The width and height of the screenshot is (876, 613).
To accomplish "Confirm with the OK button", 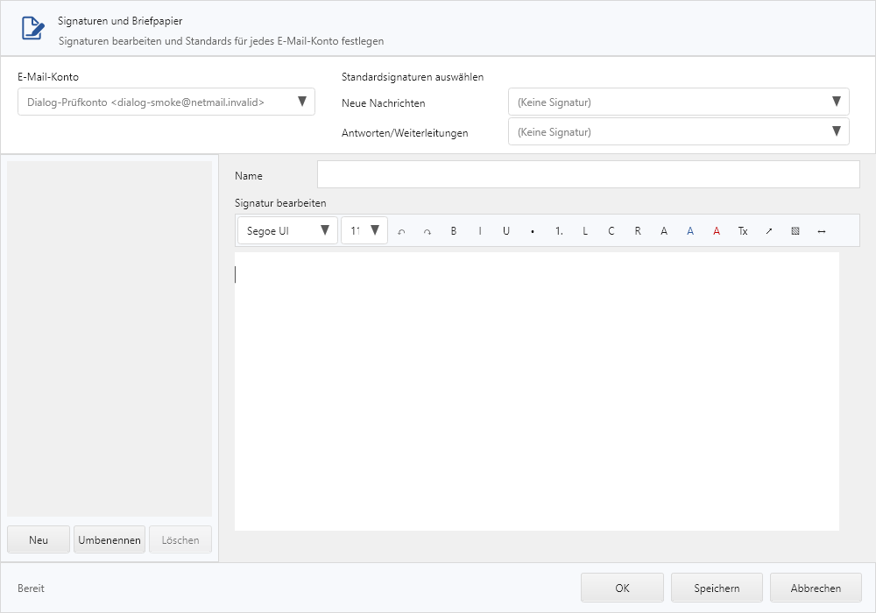I will point(622,588).
